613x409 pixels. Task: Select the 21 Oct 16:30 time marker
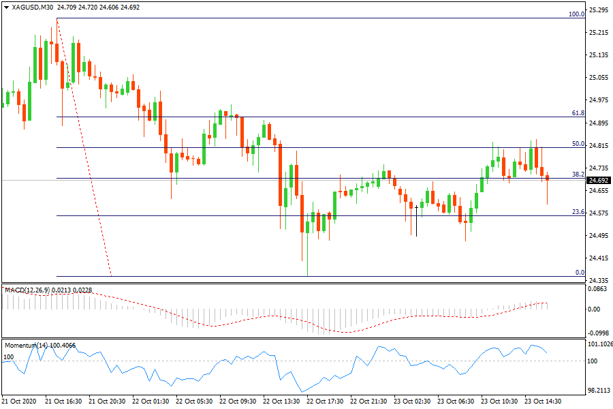click(x=64, y=402)
